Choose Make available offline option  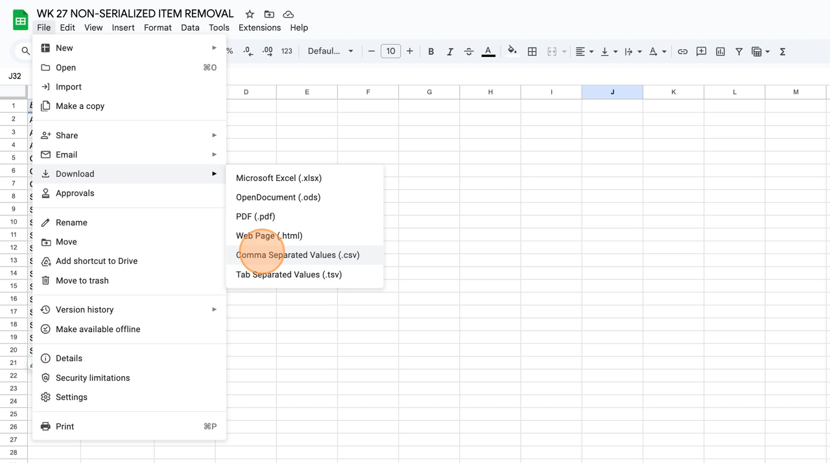click(x=98, y=329)
